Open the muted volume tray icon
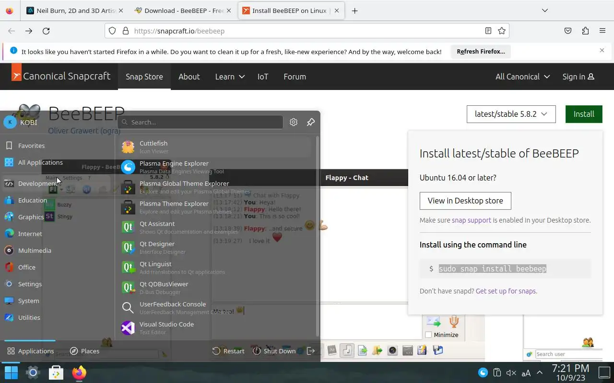614x383 pixels. pos(511,373)
